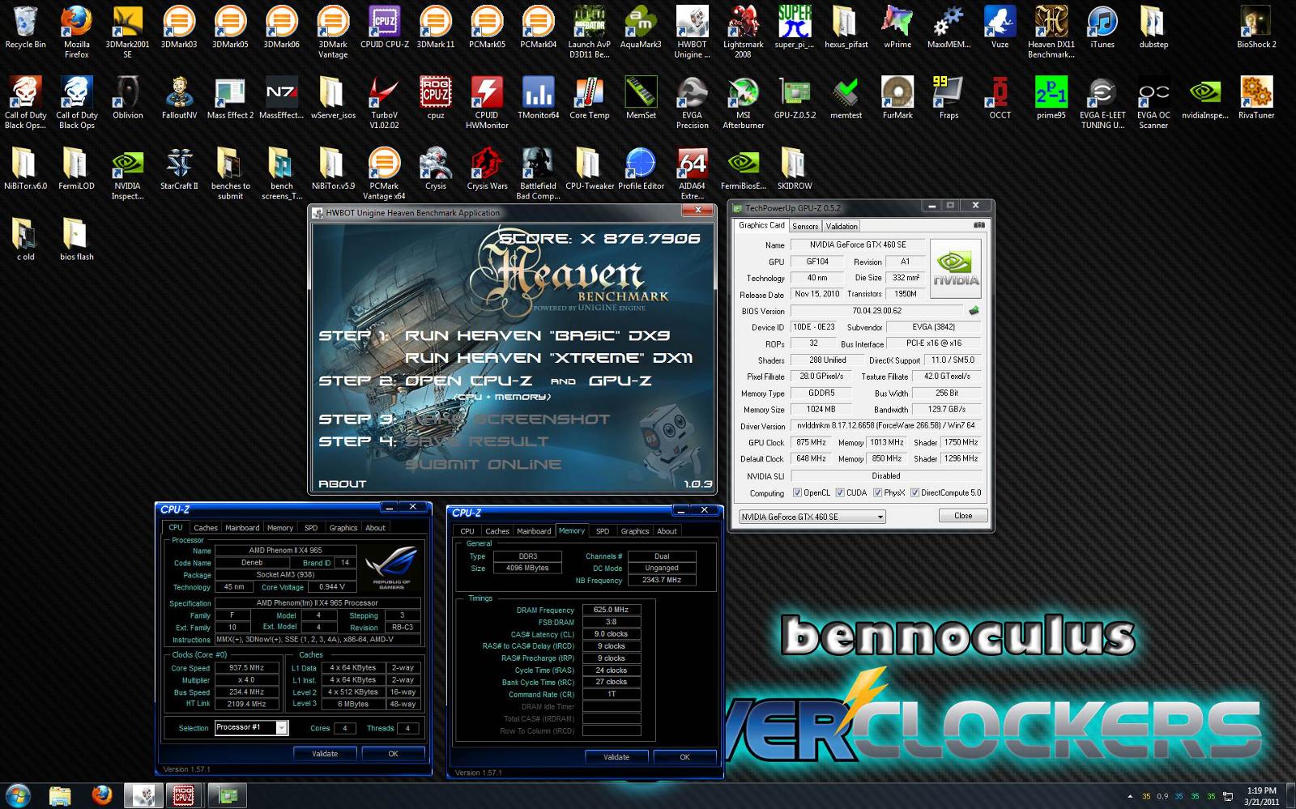The height and width of the screenshot is (809, 1296).
Task: Click the DRAM Frequency value in CPU-Z
Action: 612,610
